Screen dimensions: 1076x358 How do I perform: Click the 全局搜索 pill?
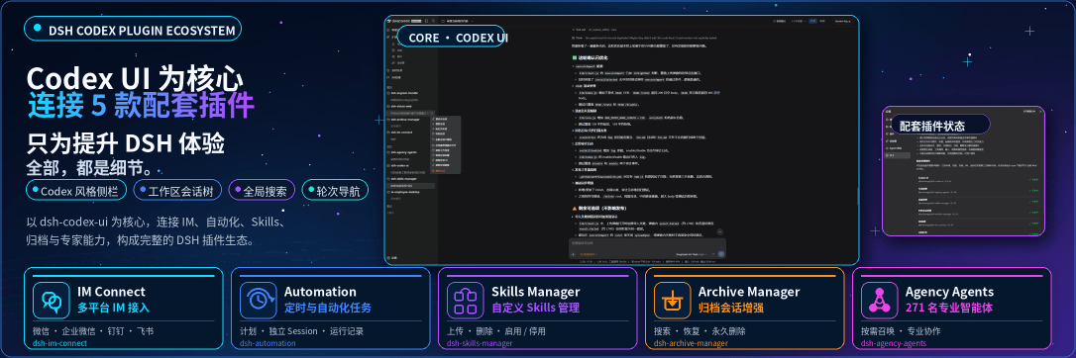[x=263, y=191]
